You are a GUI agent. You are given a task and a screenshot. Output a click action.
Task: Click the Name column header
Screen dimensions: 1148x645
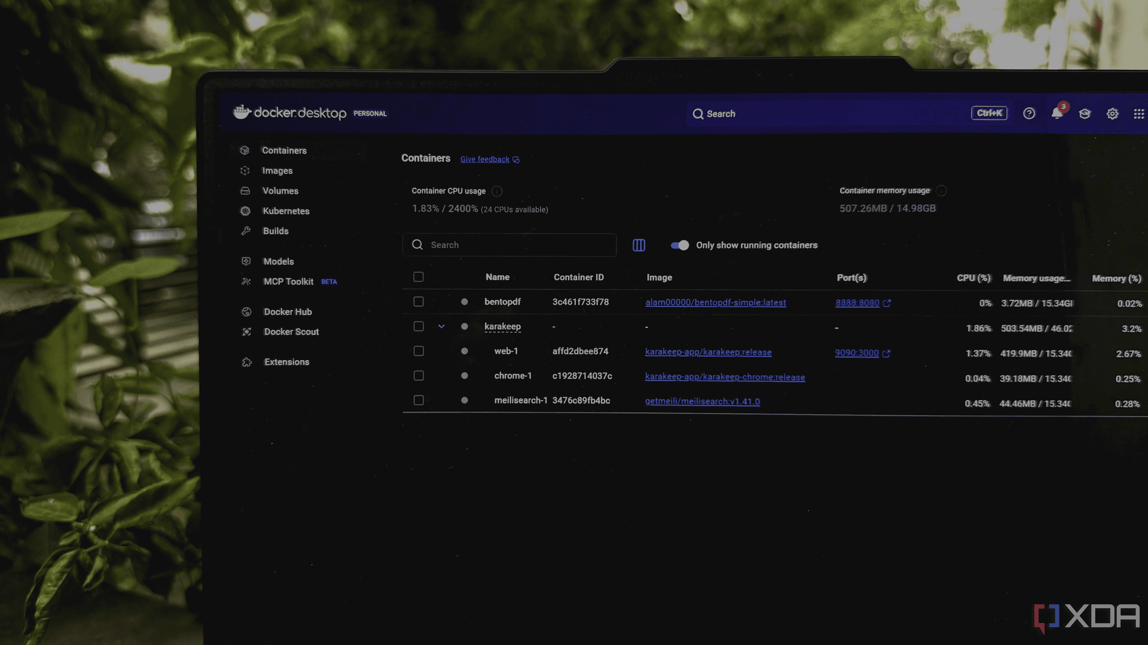point(497,277)
